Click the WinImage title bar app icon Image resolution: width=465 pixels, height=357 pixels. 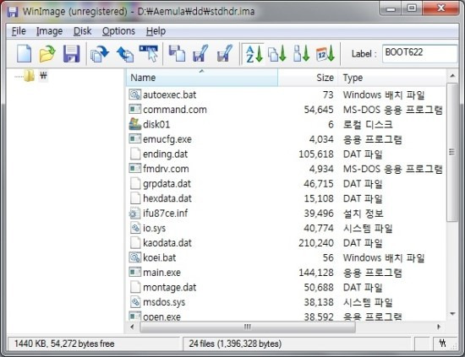(13, 12)
